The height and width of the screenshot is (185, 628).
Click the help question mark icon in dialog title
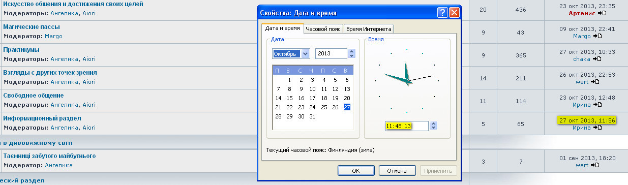442,12
